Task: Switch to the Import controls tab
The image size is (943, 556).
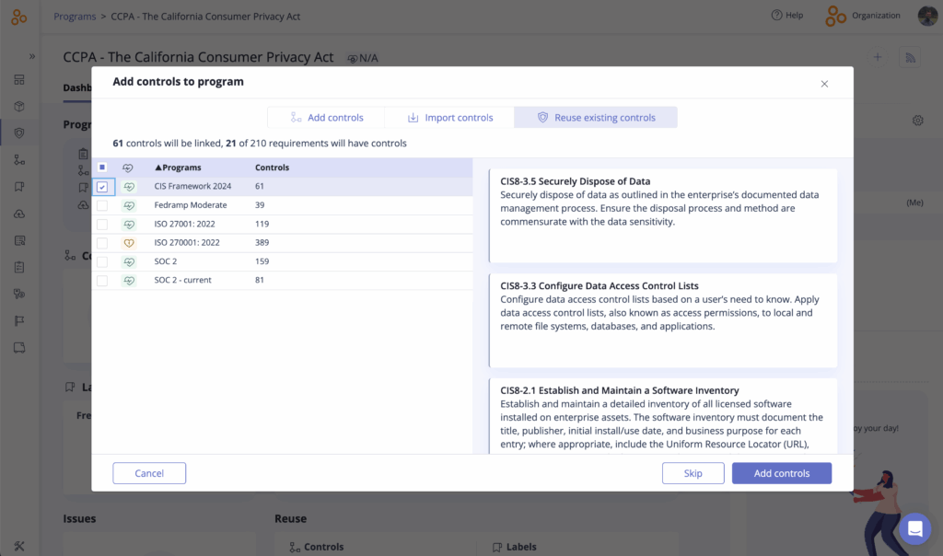Action: point(450,118)
